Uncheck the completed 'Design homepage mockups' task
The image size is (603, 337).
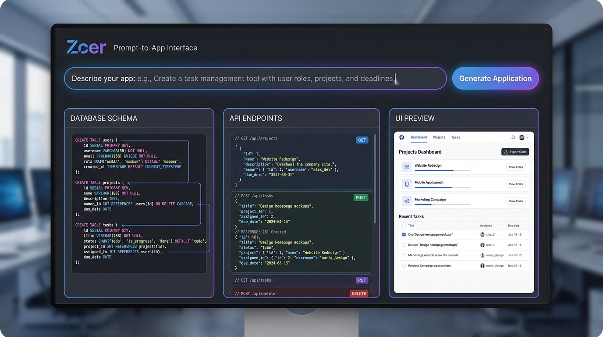coord(404,234)
